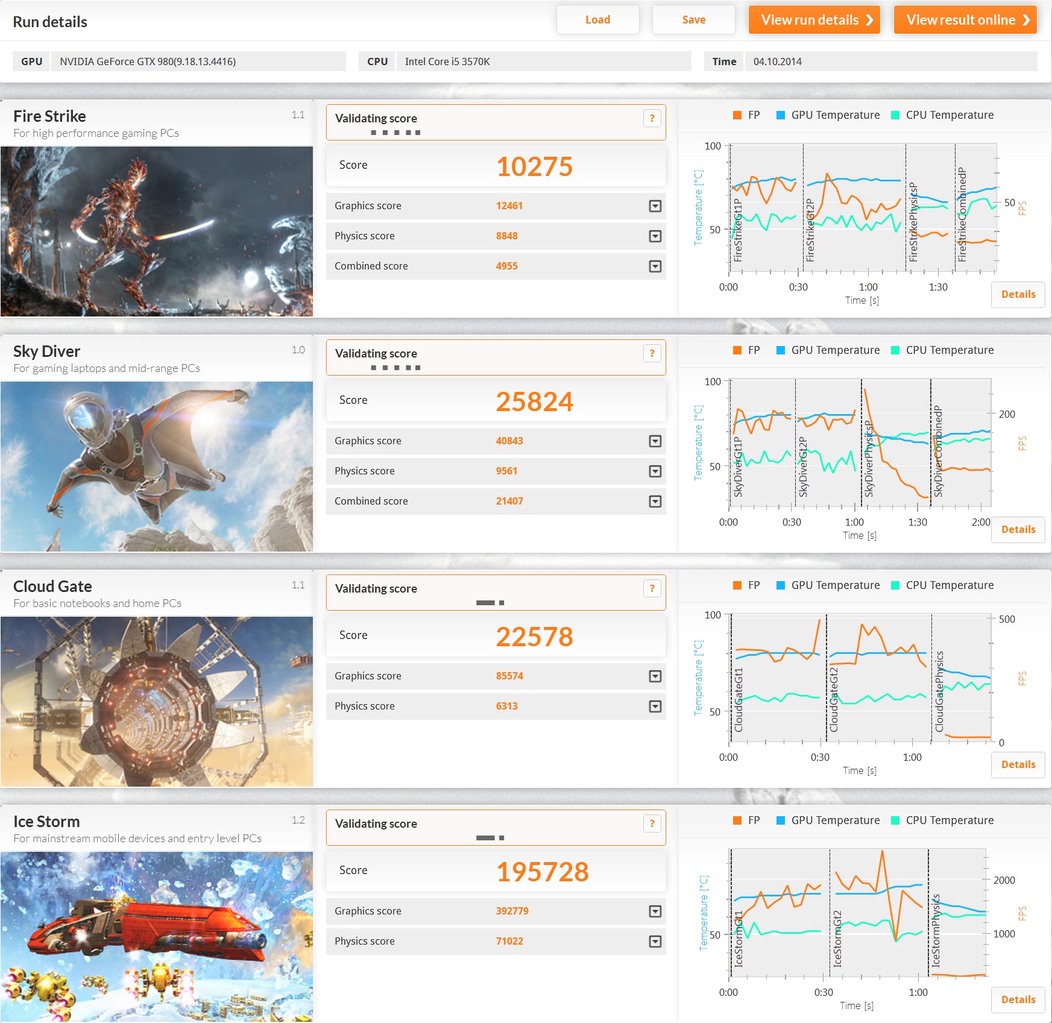This screenshot has height=1023, width=1052.
Task: Expand Cloud Gate Physics score row
Action: pyautogui.click(x=655, y=707)
